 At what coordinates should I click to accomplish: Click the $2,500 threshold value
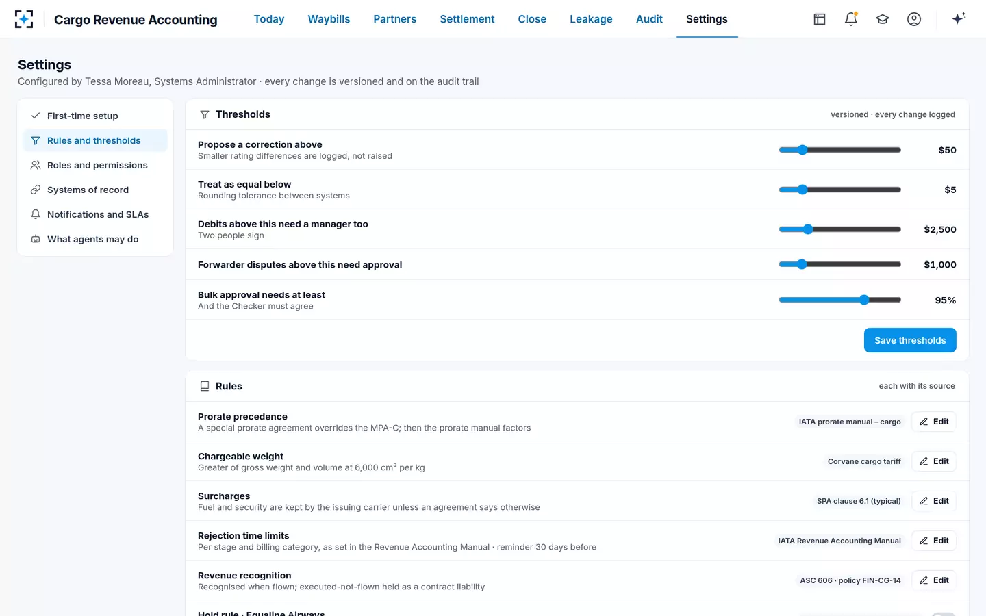940,229
